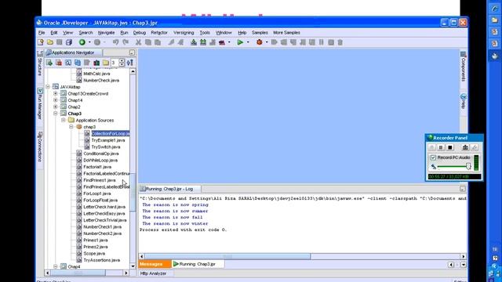Expand the Chap14 project node
502x282 pixels.
point(56,100)
